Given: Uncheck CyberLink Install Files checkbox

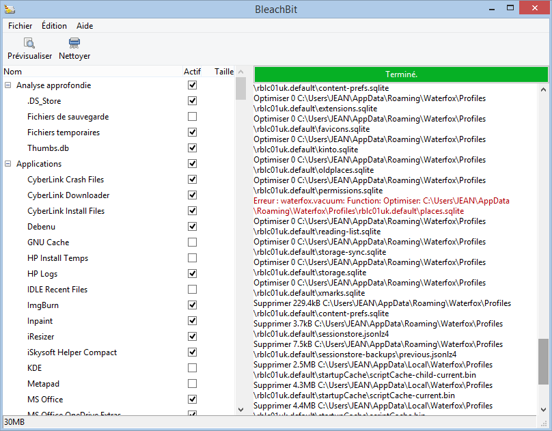Looking at the screenshot, I should pos(192,211).
